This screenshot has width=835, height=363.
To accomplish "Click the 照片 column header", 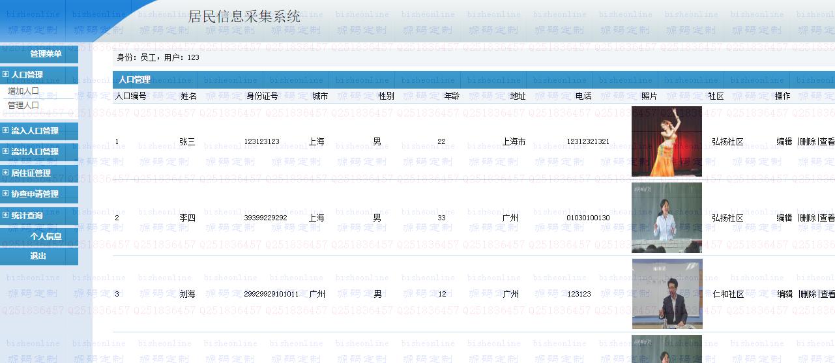I will [x=649, y=96].
